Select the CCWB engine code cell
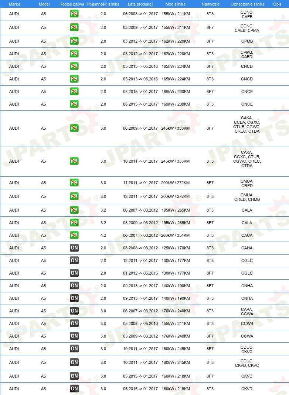The height and width of the screenshot is (395, 289). [x=247, y=323]
